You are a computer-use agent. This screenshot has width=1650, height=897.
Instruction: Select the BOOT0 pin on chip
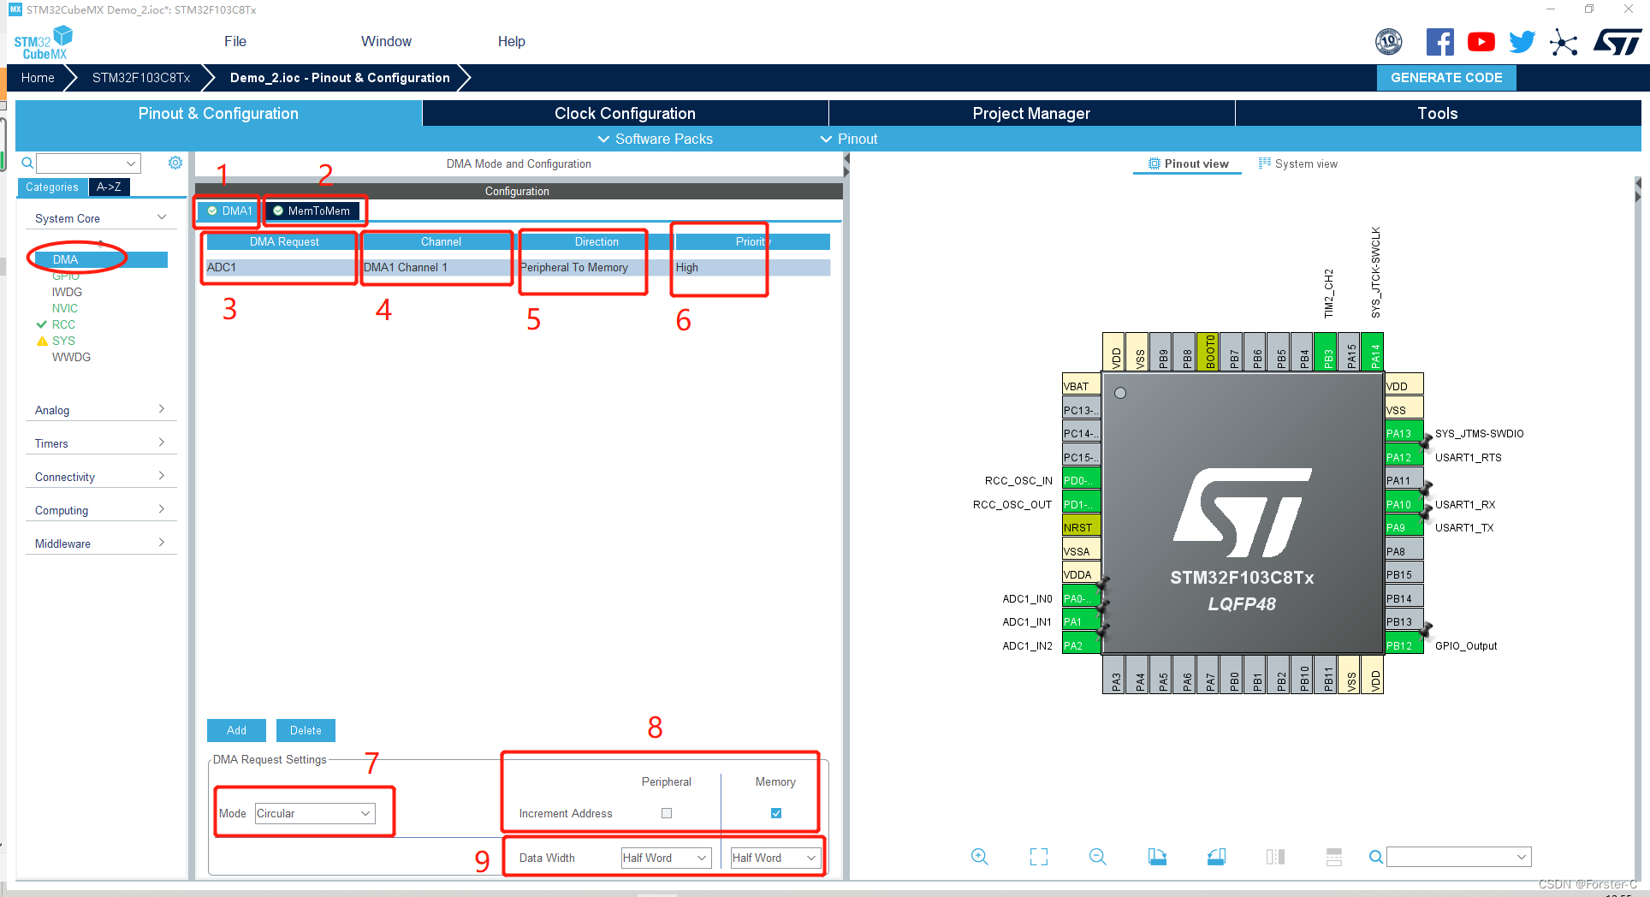(x=1208, y=351)
